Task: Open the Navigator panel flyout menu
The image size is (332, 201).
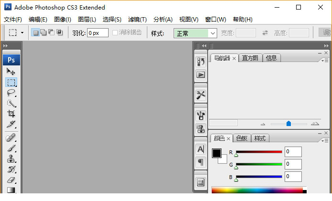Action: (325, 61)
